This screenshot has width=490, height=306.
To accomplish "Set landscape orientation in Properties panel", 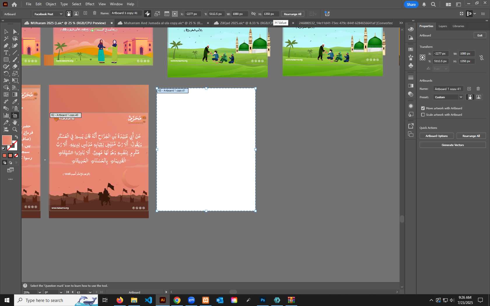I will (x=479, y=97).
